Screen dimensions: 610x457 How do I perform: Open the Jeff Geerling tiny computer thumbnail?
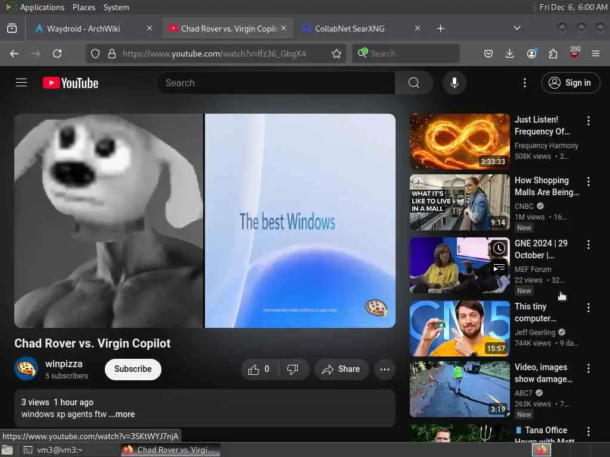459,328
